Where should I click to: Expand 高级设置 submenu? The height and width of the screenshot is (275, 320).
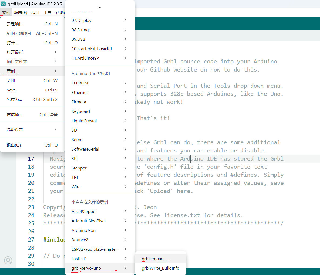[32, 130]
